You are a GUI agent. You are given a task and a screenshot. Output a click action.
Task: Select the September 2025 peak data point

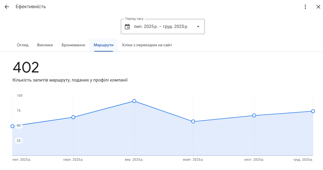[x=134, y=101]
